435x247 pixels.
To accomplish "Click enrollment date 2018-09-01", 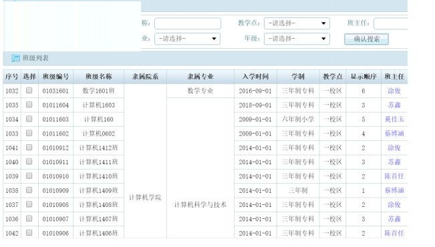I will pos(255,105).
